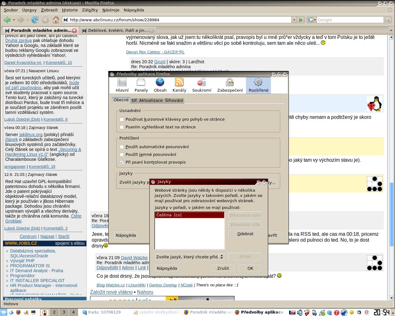The width and height of the screenshot is (395, 316).
Task: Click the volume speaker tray icon
Action: pyautogui.click(x=300, y=312)
